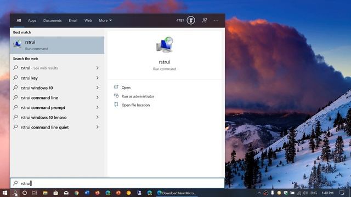Switch to the Documents search tab
The width and height of the screenshot is (351, 197).
[53, 20]
